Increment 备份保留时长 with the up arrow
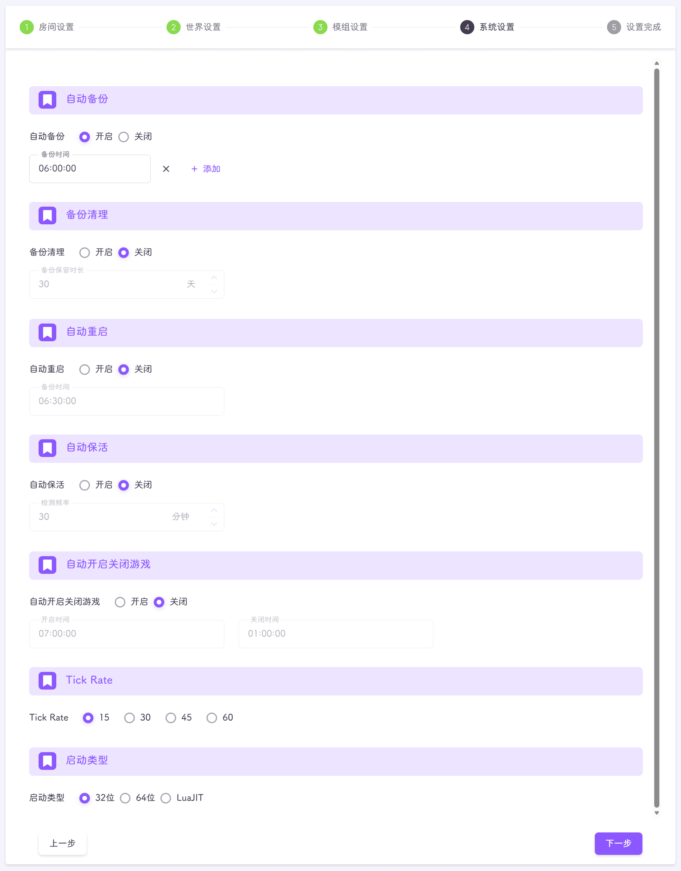Viewport: 681px width, 871px height. point(214,277)
